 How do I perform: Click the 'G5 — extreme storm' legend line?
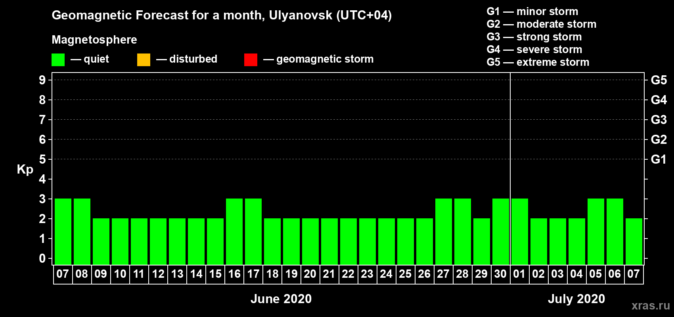pos(538,62)
